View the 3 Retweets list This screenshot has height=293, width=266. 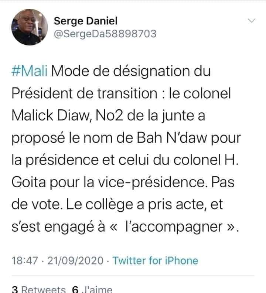[39, 289]
